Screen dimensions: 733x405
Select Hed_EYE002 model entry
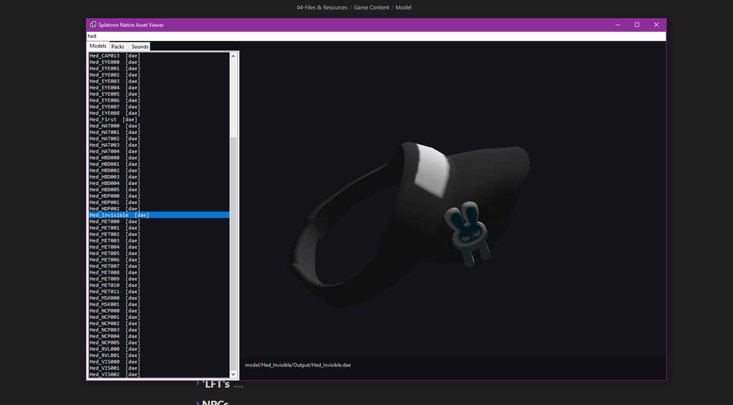[159, 75]
